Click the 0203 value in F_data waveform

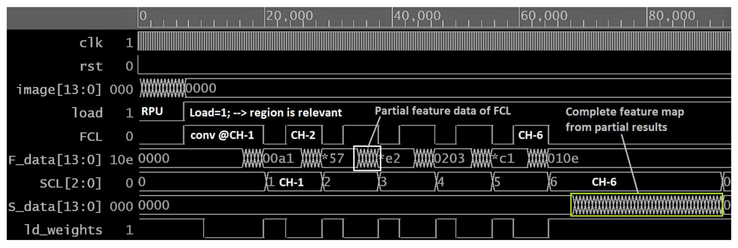[x=449, y=158]
